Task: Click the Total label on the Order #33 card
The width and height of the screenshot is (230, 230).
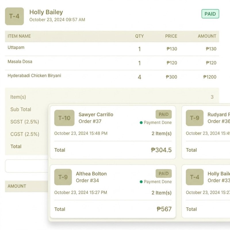Action: [191, 209]
